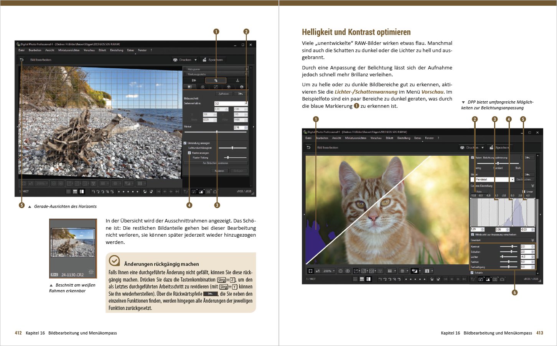This screenshot has height=346, width=557.
Task: Click the 24-1130.CR2 thumbnail
Action: tap(73, 244)
